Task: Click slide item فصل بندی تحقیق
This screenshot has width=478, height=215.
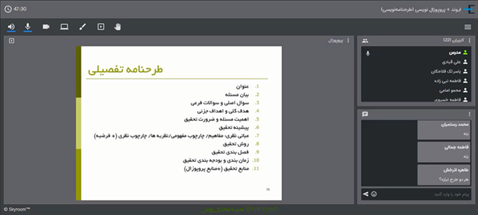Action: point(230,152)
